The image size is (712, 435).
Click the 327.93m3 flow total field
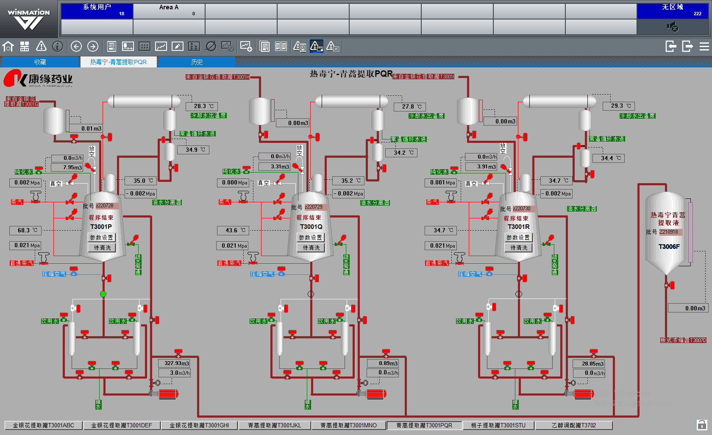(174, 363)
